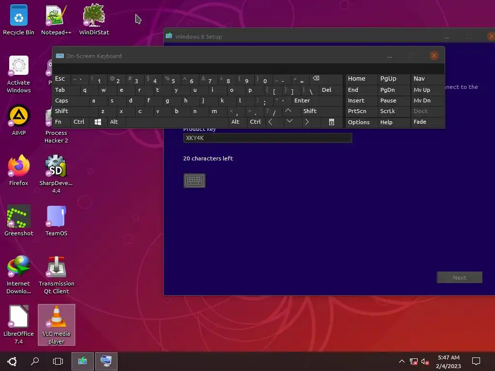
Task: Click the space bar on keyboard
Action: [177, 122]
